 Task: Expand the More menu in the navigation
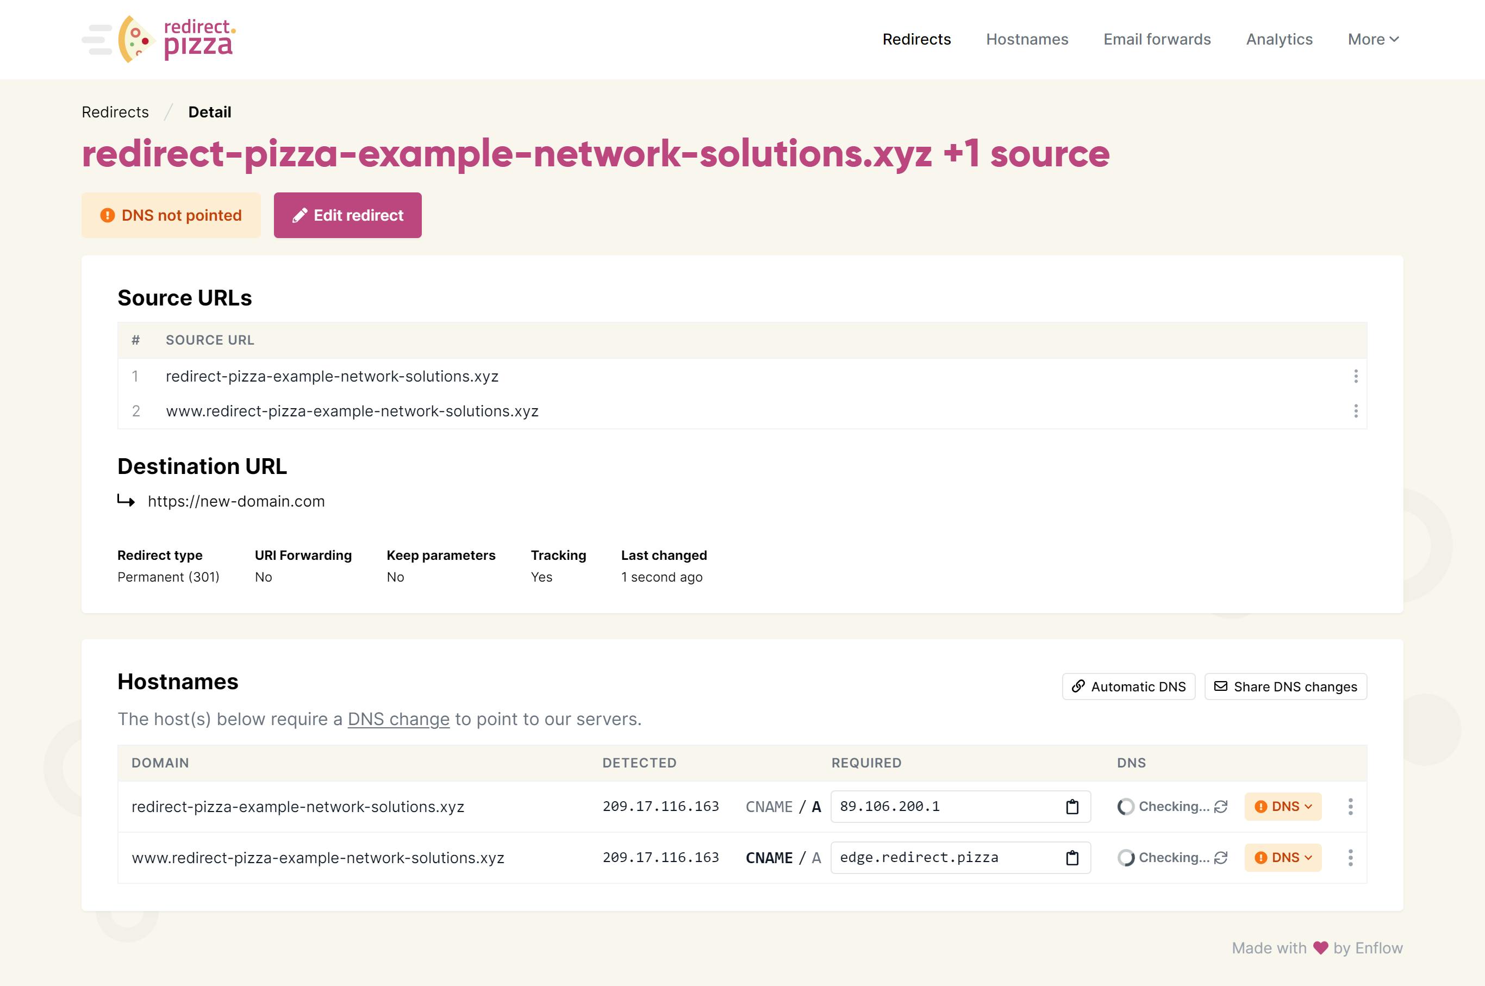[1372, 39]
